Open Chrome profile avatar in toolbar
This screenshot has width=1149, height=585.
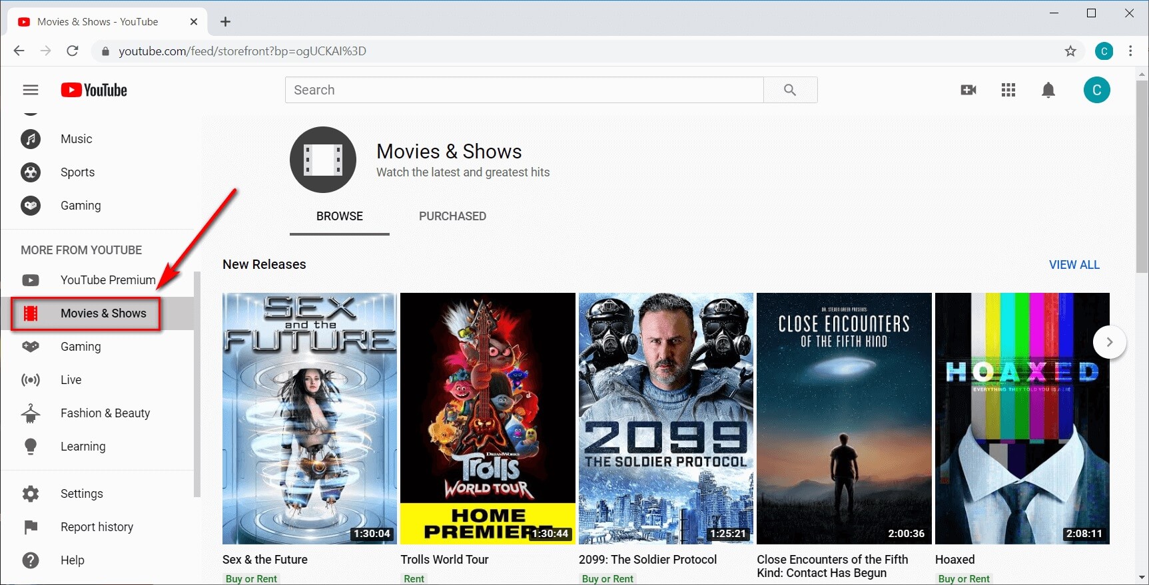(x=1104, y=51)
